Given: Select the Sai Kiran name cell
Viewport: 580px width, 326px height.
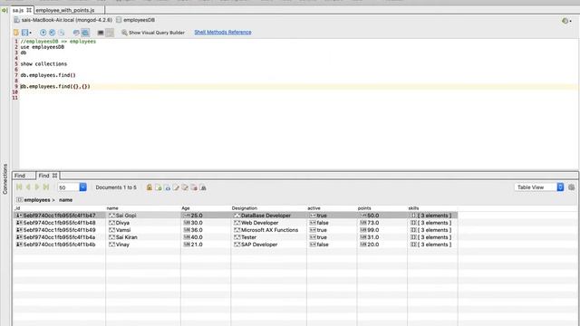Looking at the screenshot, I should pyautogui.click(x=143, y=237).
